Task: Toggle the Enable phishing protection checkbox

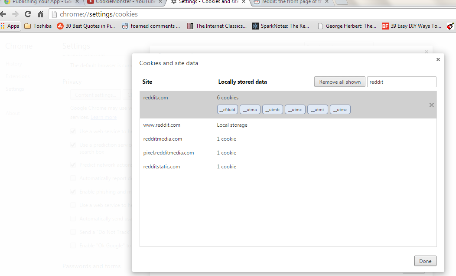Action: pyautogui.click(x=73, y=191)
